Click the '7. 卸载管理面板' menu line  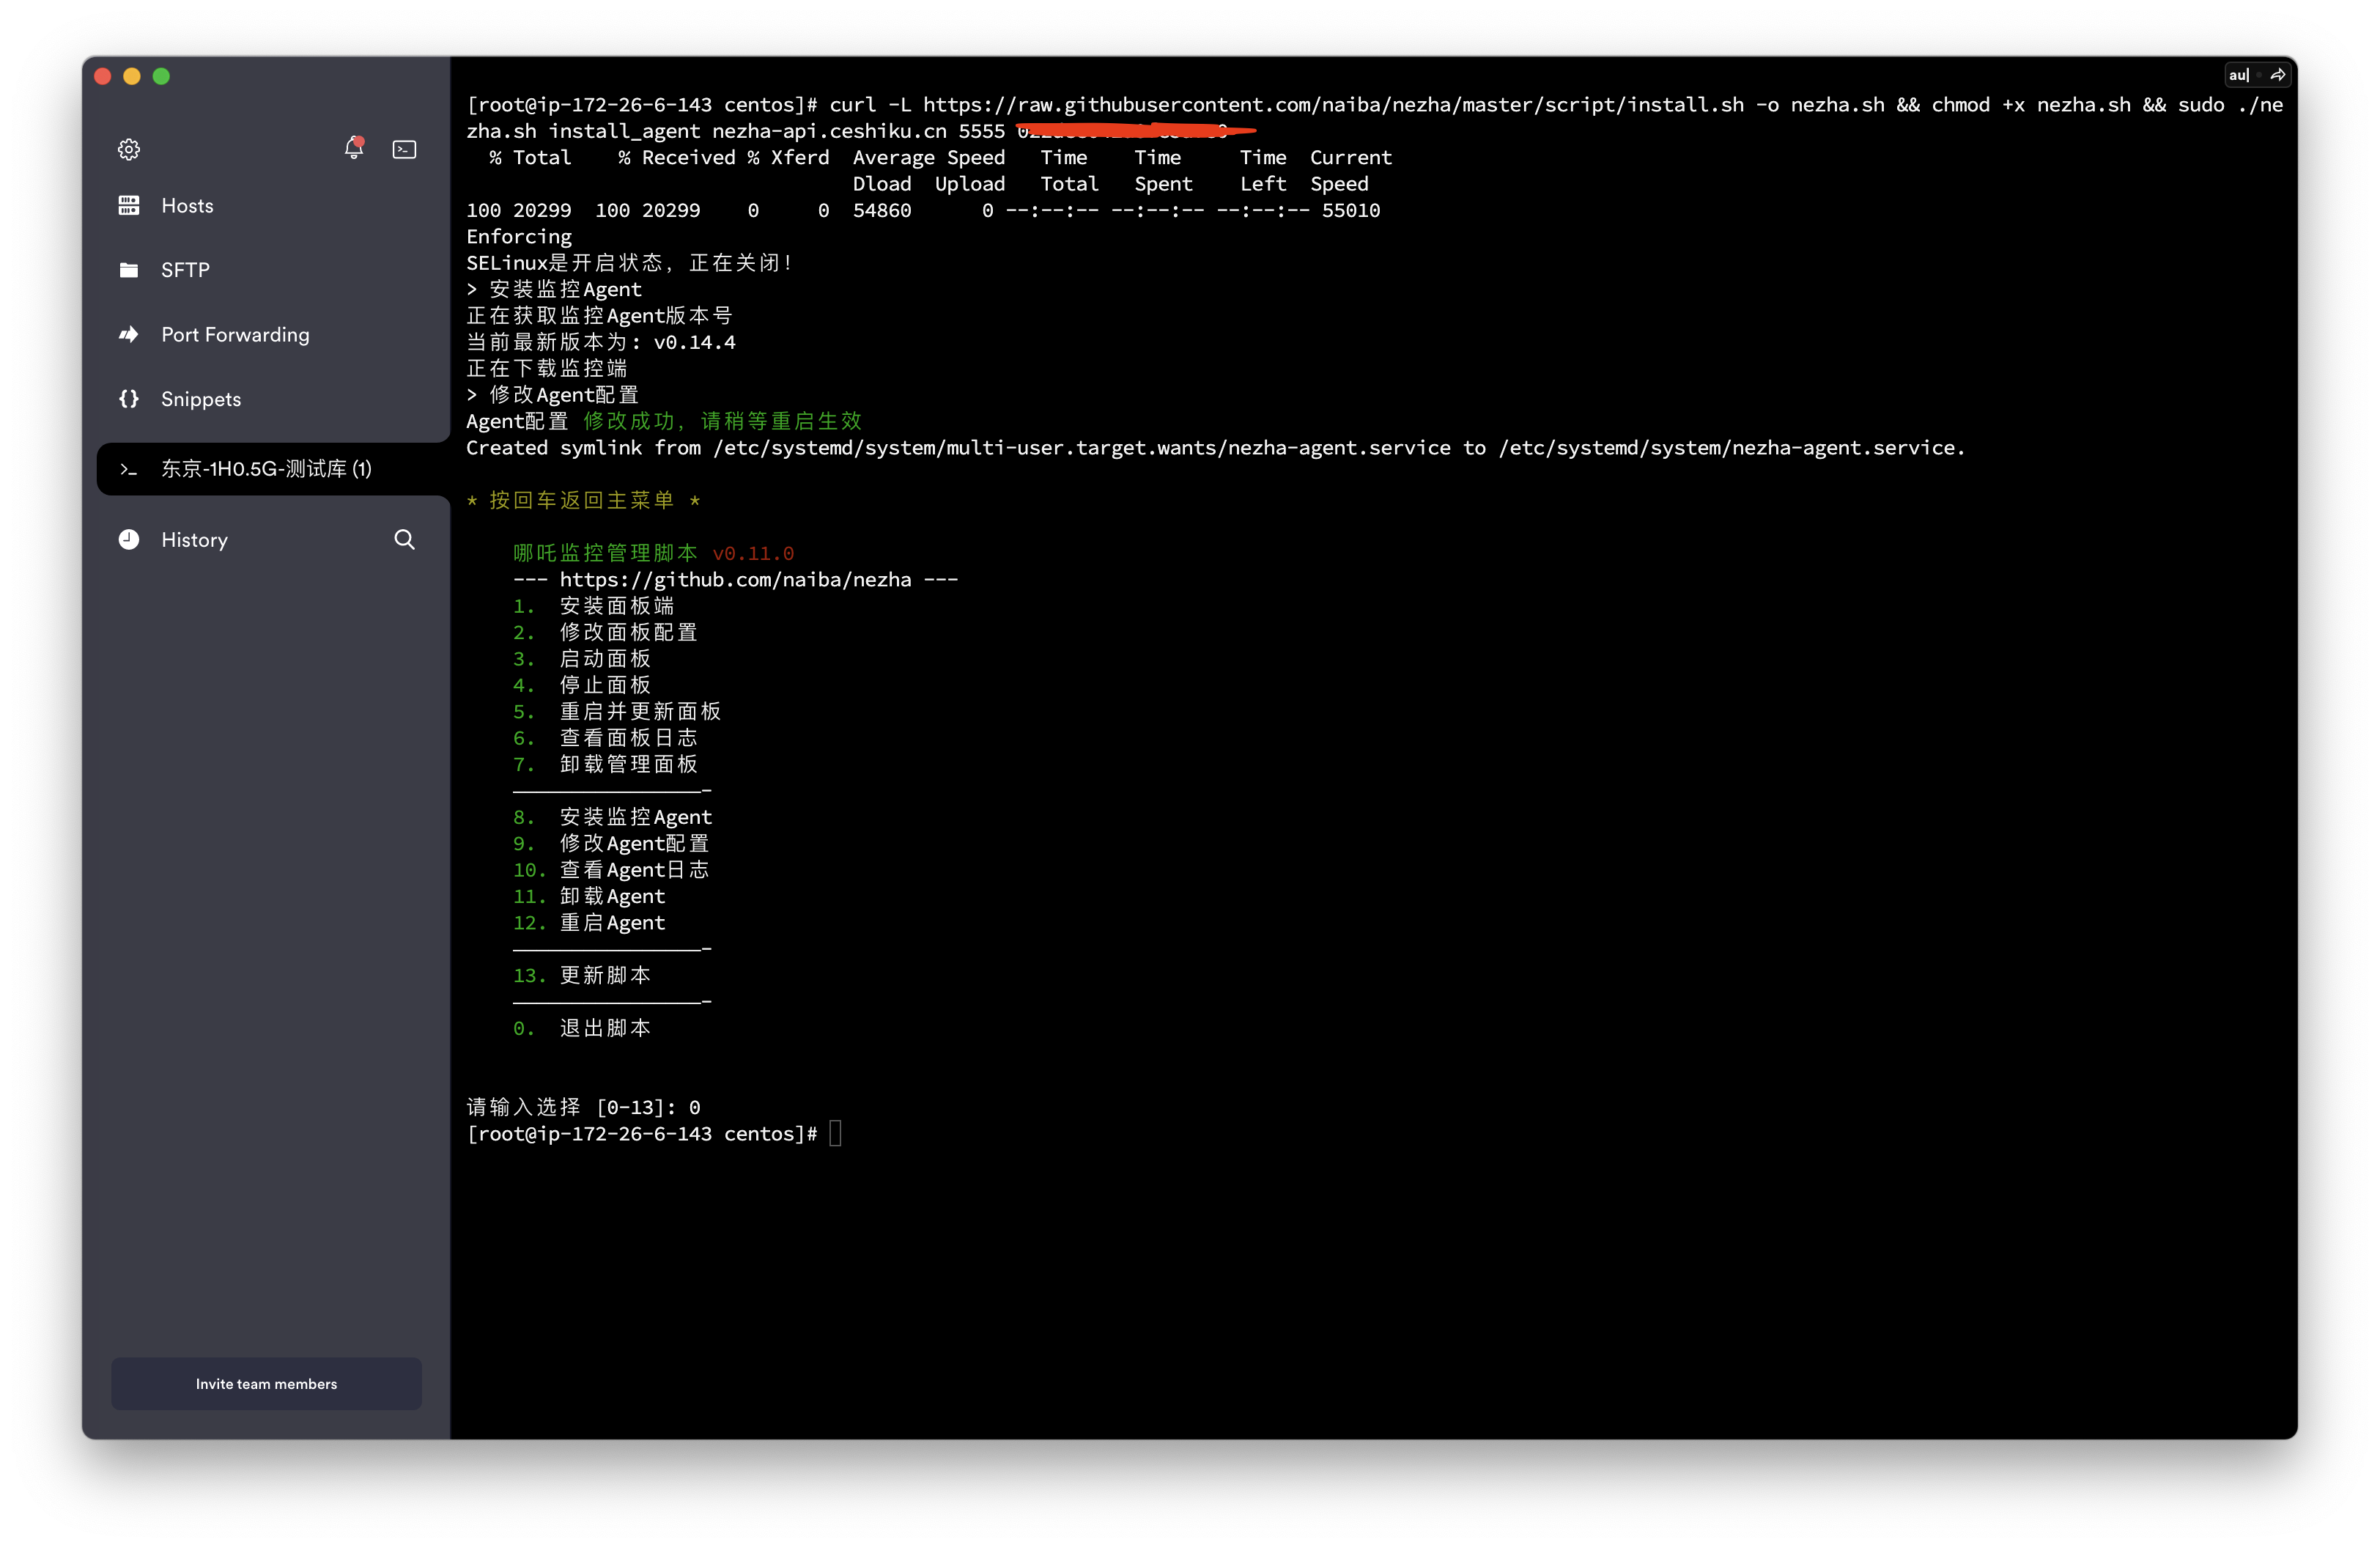[605, 765]
